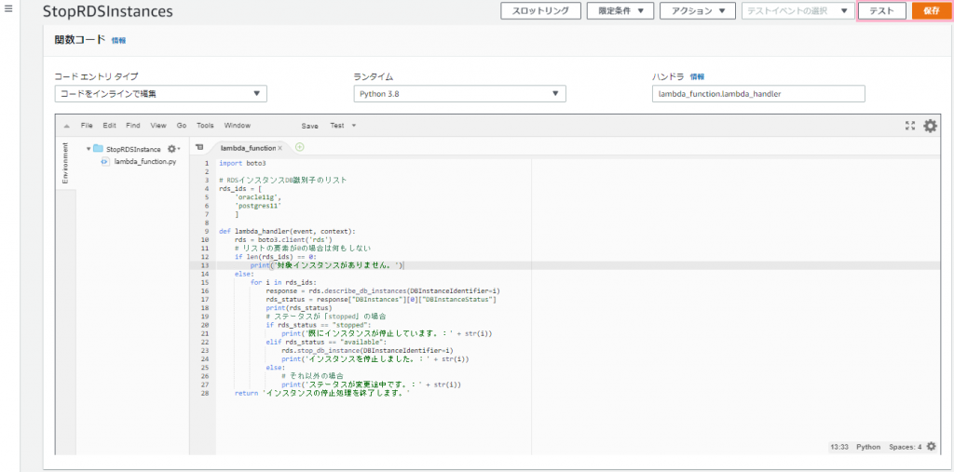Collapse the editor menu bar arrow
Screen dimensions: 954x472
coord(66,126)
